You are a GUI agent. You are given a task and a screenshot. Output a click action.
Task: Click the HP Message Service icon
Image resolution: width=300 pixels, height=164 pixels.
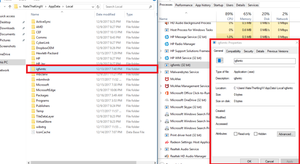point(167,37)
